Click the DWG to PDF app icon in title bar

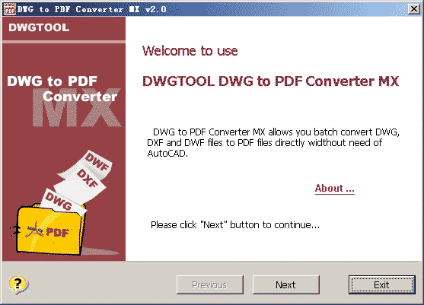click(x=10, y=8)
